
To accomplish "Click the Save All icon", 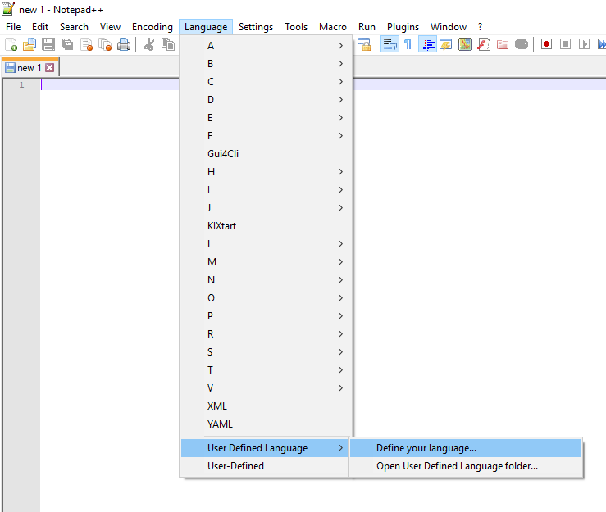I will [67, 44].
